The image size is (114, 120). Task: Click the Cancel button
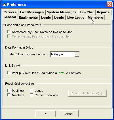[x=68, y=114]
